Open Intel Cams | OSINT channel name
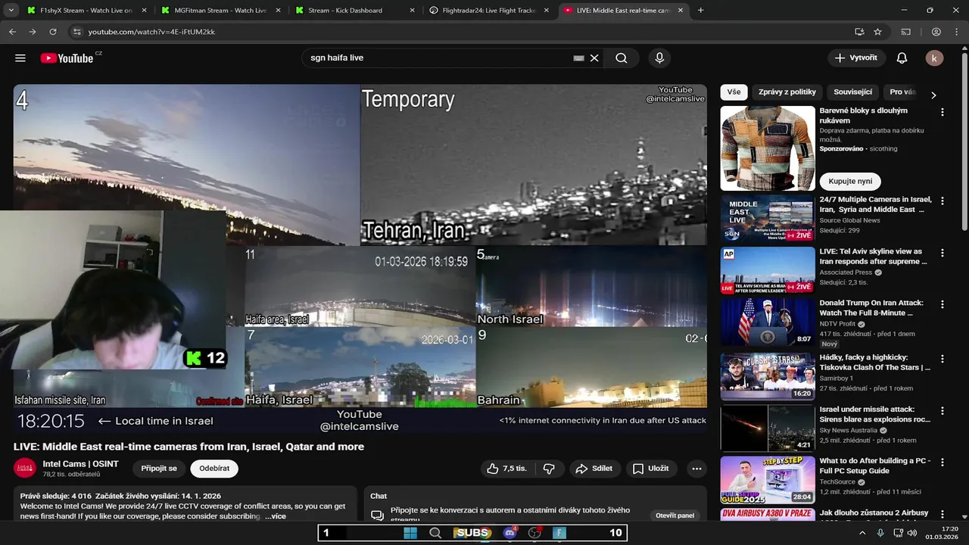The height and width of the screenshot is (545, 969). [80, 464]
